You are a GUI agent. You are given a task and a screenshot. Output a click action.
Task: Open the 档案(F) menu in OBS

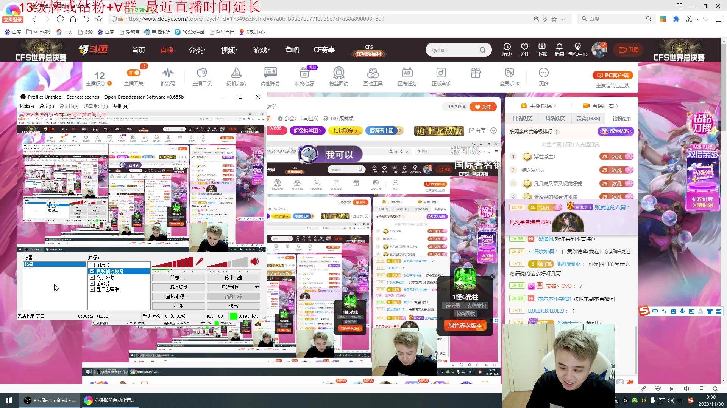[x=27, y=107]
